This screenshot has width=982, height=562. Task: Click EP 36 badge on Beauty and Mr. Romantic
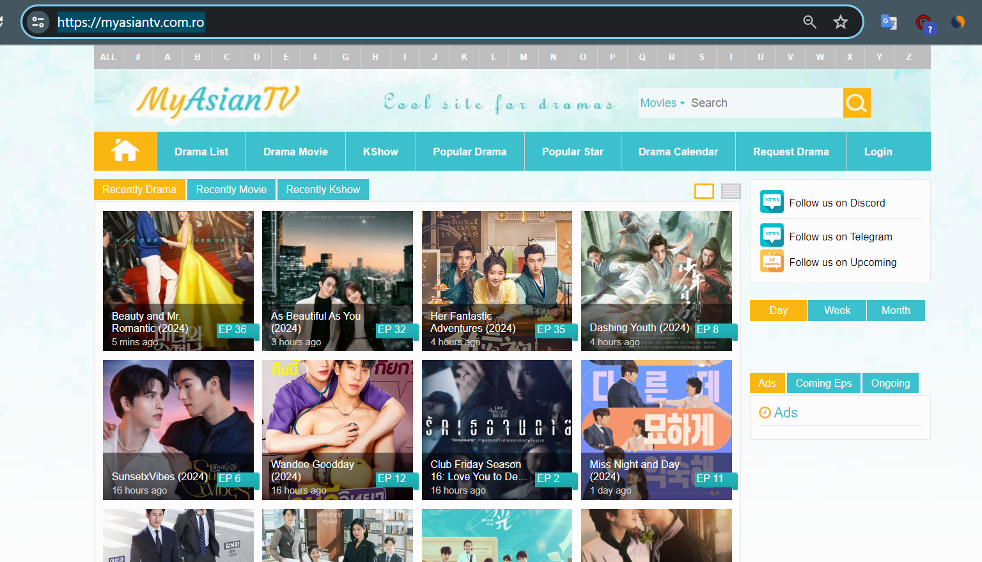coord(237,330)
